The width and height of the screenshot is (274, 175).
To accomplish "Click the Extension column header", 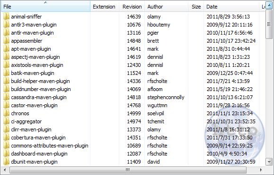I will tap(105, 7).
